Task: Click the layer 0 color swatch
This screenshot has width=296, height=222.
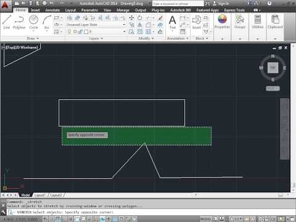Action: [x=86, y=31]
